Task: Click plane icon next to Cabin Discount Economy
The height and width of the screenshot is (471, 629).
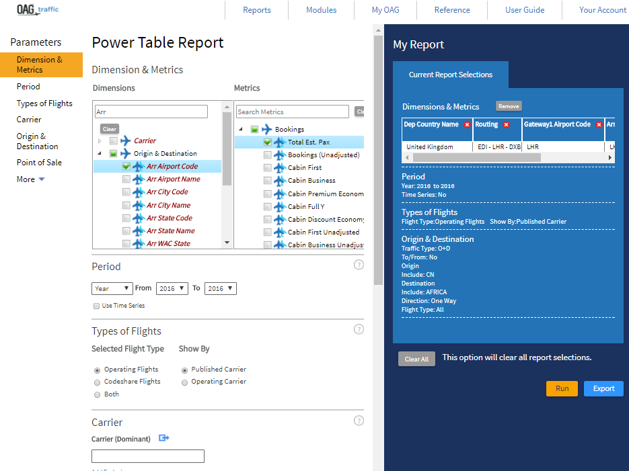Action: pos(280,220)
